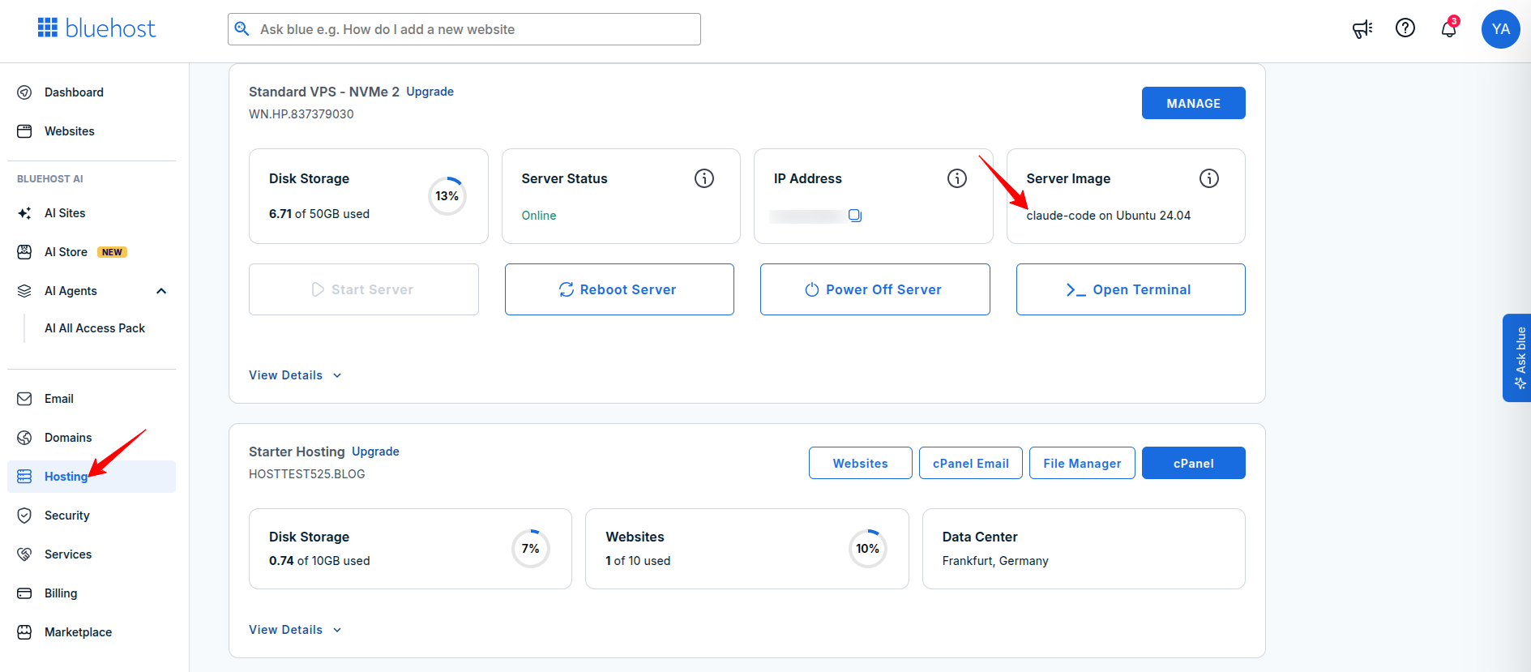This screenshot has height=672, width=1531.
Task: Click the disabled Start Server button
Action: pyautogui.click(x=364, y=289)
